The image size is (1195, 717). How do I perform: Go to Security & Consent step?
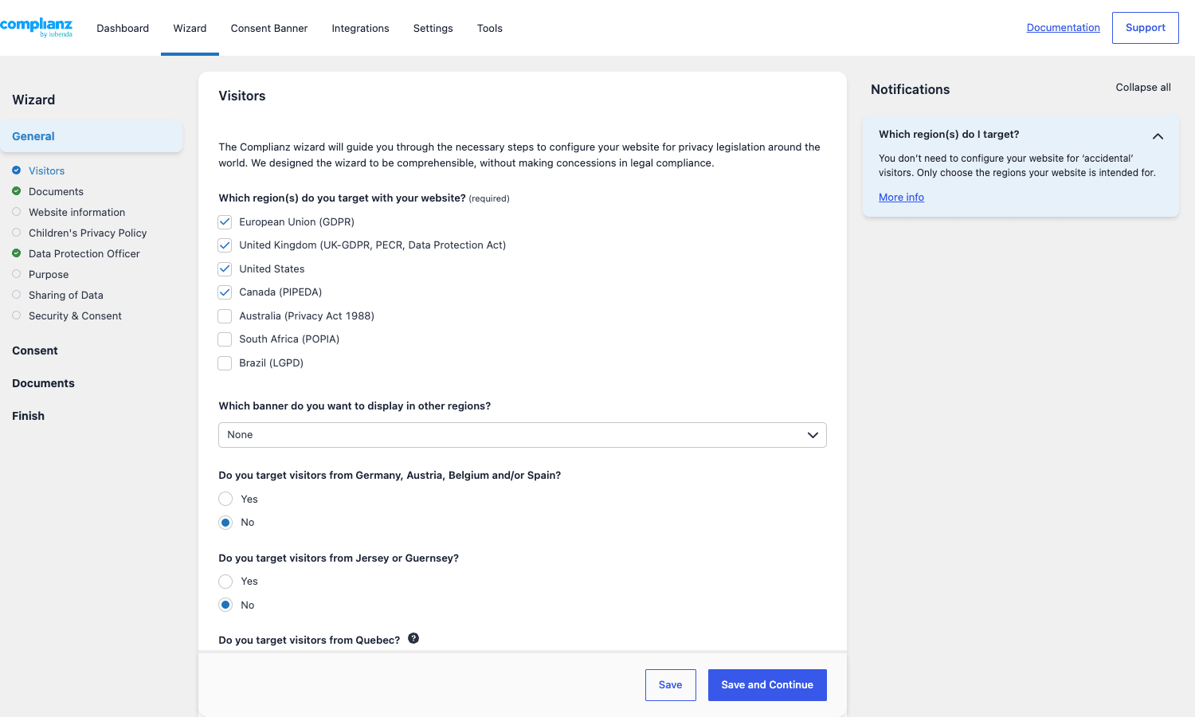click(x=75, y=315)
